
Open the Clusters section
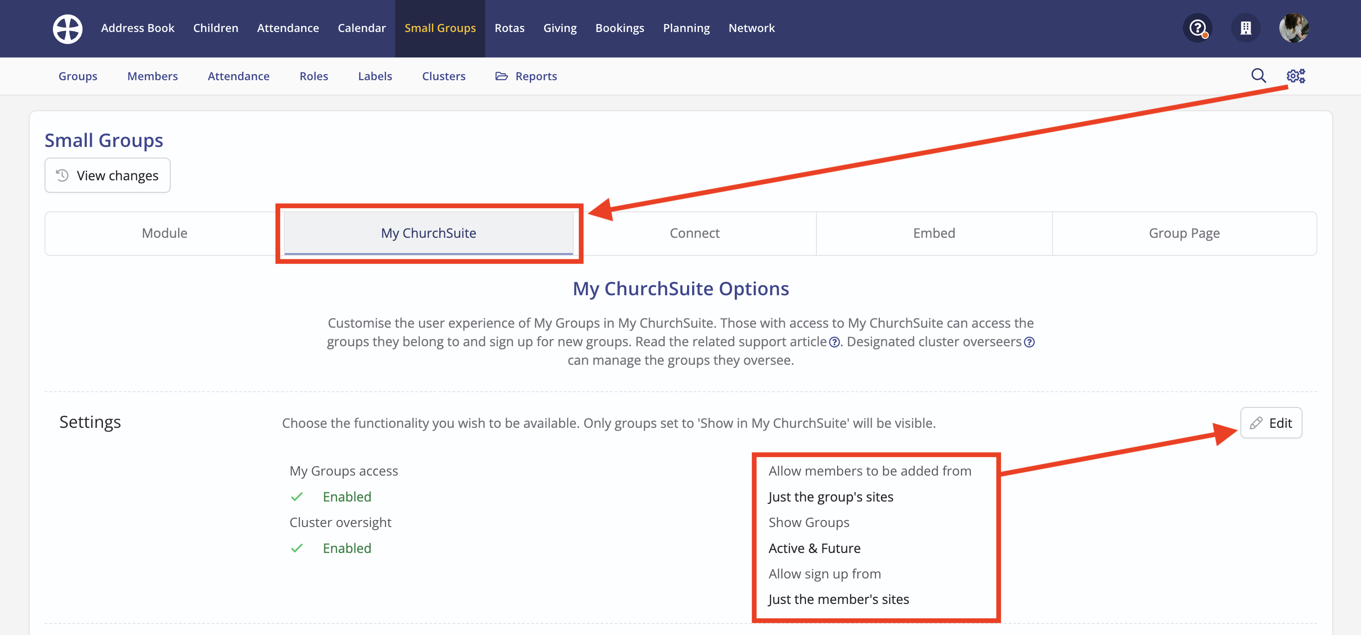[x=444, y=76]
